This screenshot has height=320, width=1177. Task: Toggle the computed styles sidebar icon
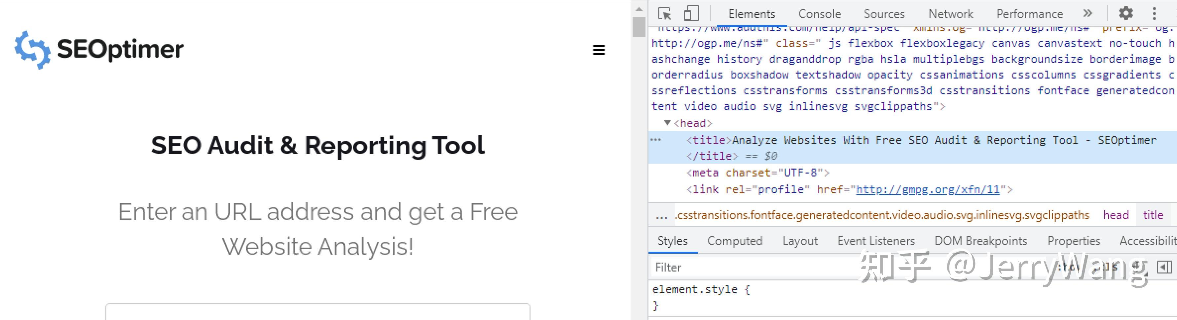[1164, 267]
